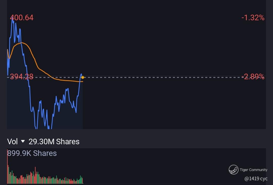This screenshot has width=273, height=185.
Task: Click the -1.32% percentage label
Action: point(253,18)
